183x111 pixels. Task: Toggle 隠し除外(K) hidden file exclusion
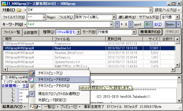pos(127,17)
